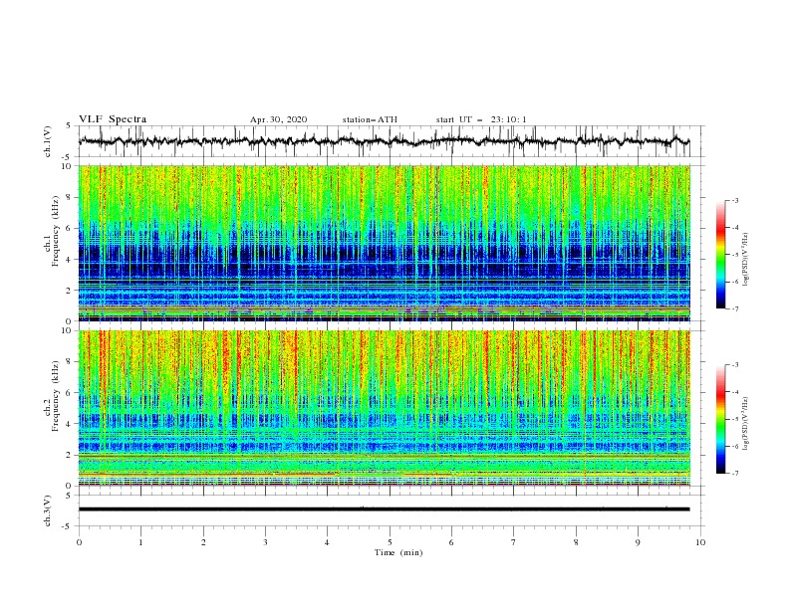Click the "ch.3(V)" y-axis label

point(48,511)
